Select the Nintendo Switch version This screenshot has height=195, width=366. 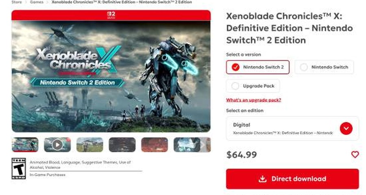(324, 67)
